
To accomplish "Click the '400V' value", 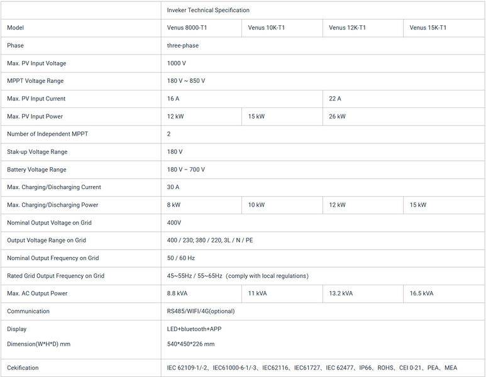I will pos(174,222).
